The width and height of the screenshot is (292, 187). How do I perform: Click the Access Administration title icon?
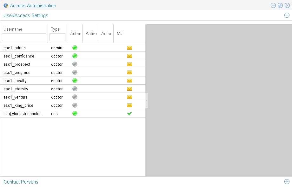(x=6, y=6)
